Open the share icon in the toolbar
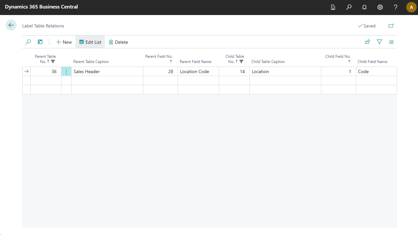 (x=367, y=42)
